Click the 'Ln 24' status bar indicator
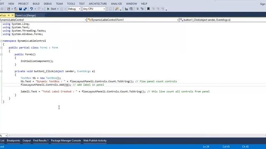 click(x=206, y=147)
